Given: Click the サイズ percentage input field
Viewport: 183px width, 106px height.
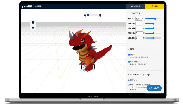Looking at the screenshot, I should point(138,19).
